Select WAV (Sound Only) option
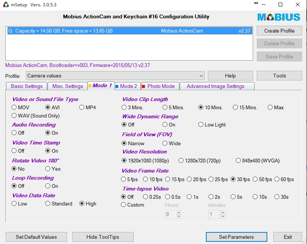 point(36,116)
